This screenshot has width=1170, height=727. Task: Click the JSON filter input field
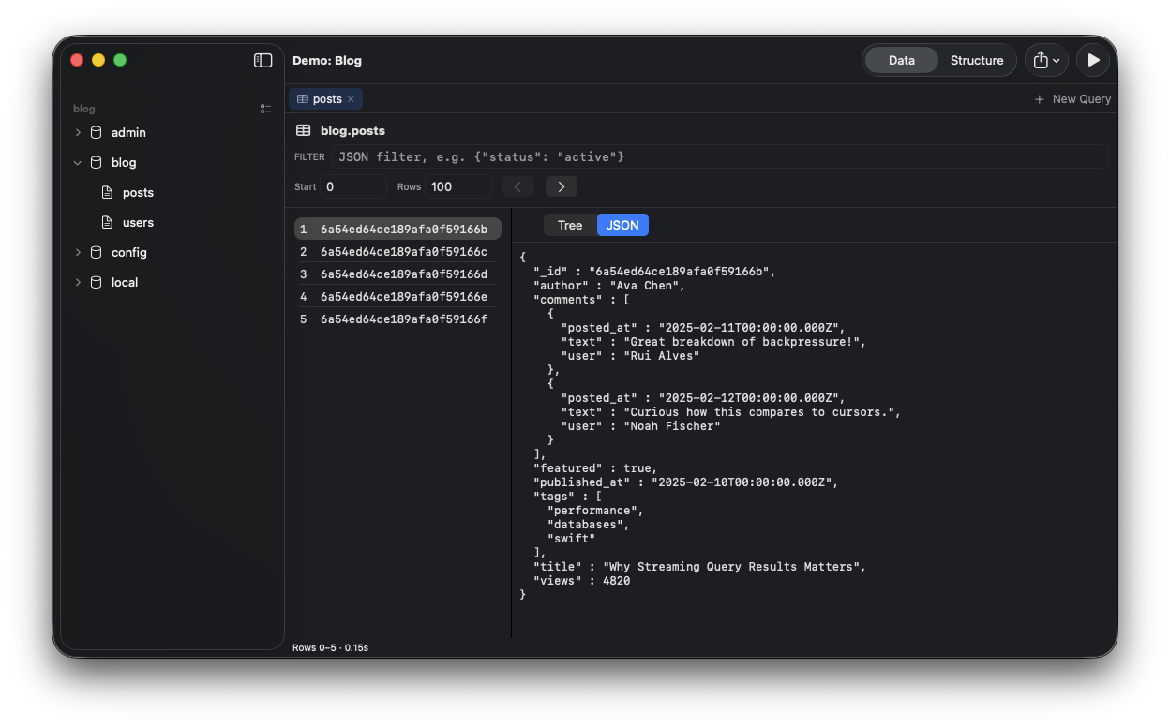pos(720,156)
